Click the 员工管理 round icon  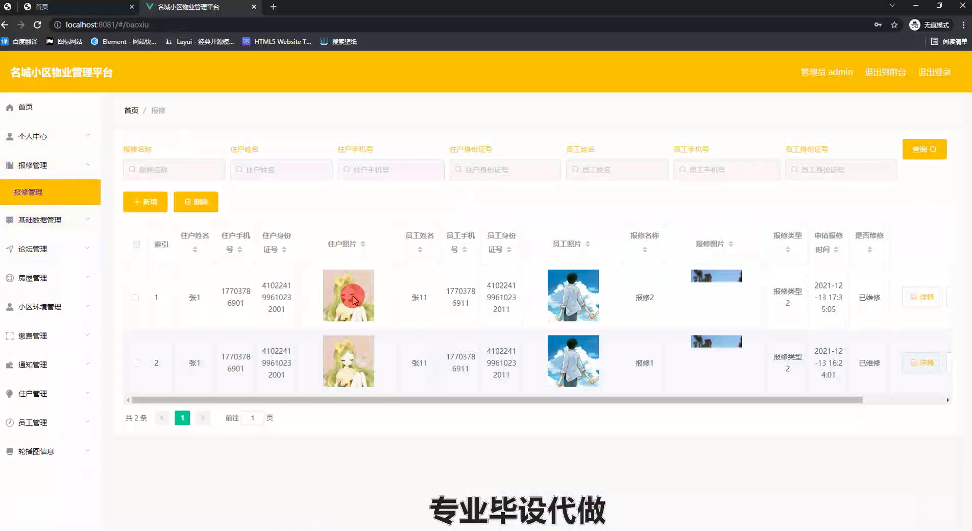(10, 422)
